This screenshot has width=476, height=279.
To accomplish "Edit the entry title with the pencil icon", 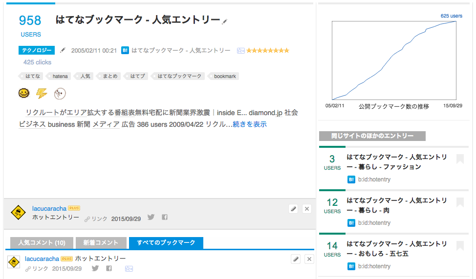I will [x=225, y=21].
